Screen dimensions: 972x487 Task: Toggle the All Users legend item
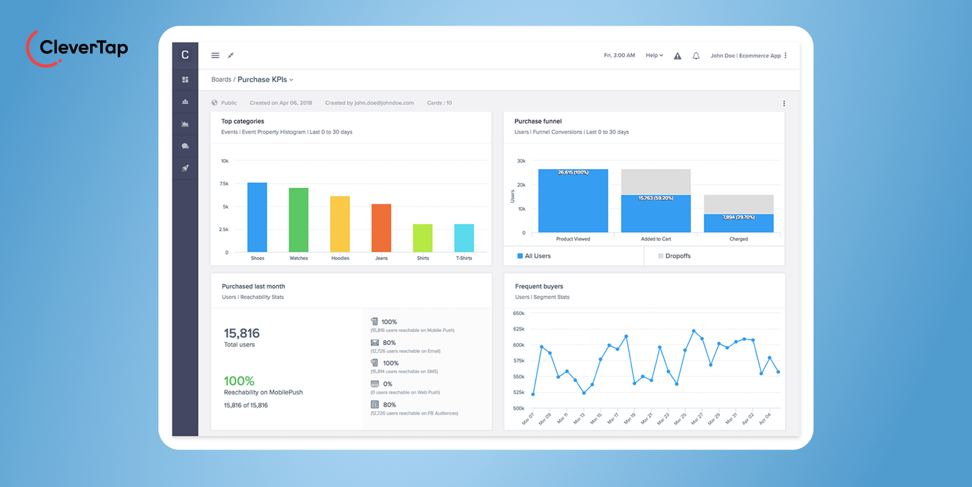pyautogui.click(x=534, y=256)
